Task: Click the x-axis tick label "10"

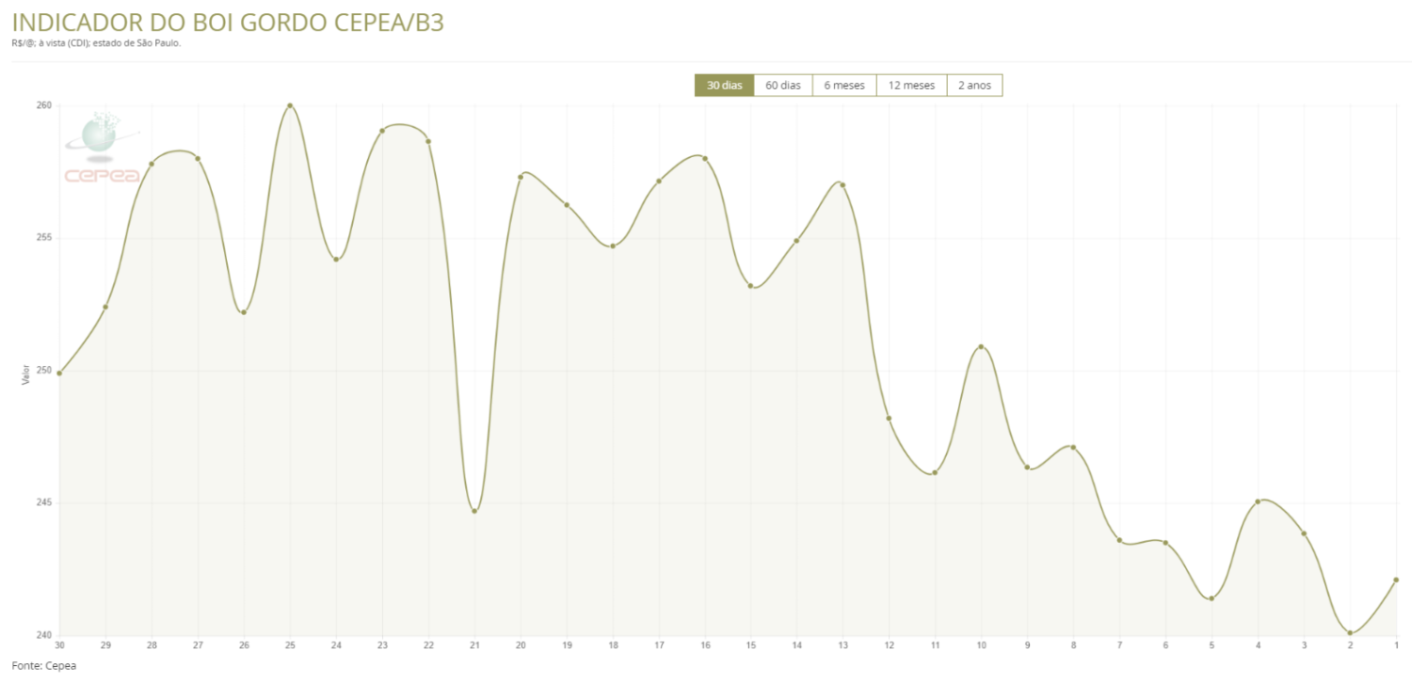Action: pyautogui.click(x=981, y=645)
